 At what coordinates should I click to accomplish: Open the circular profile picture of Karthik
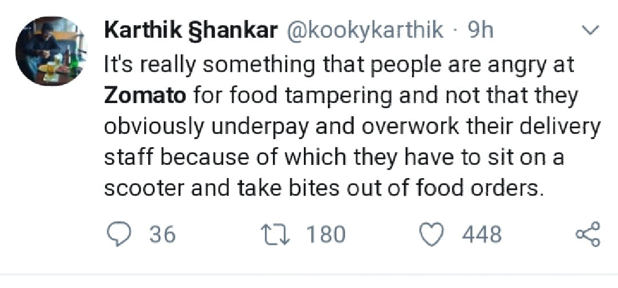coord(50,51)
